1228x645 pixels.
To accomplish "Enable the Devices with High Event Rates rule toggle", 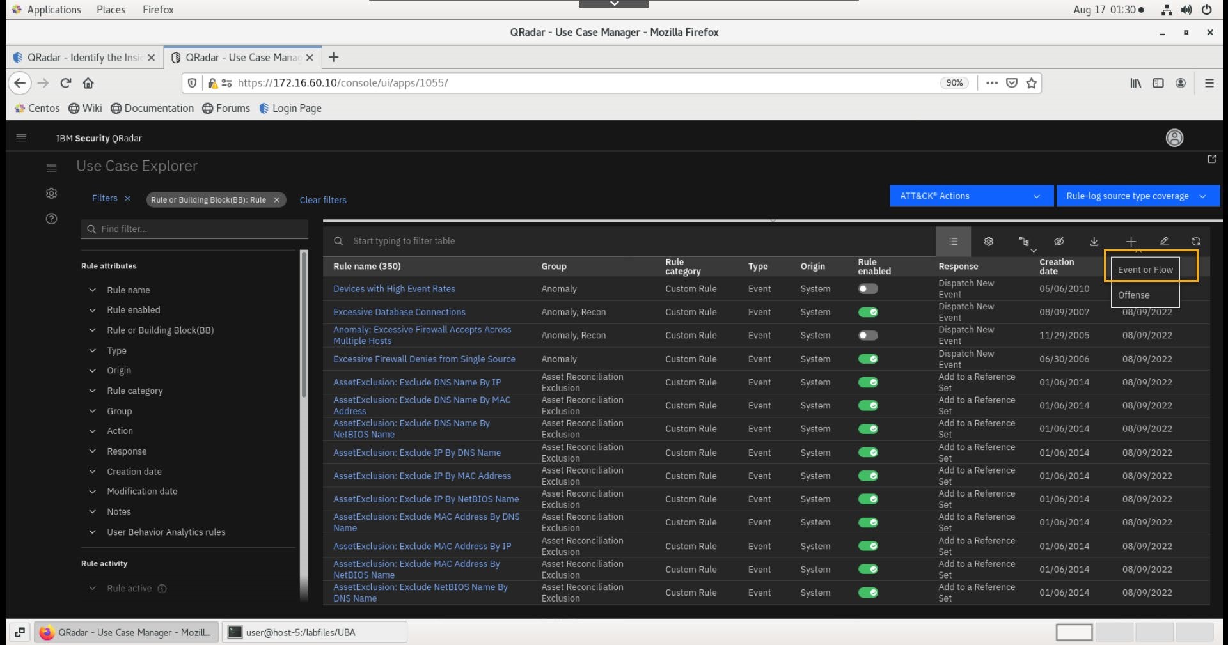I will click(x=868, y=289).
